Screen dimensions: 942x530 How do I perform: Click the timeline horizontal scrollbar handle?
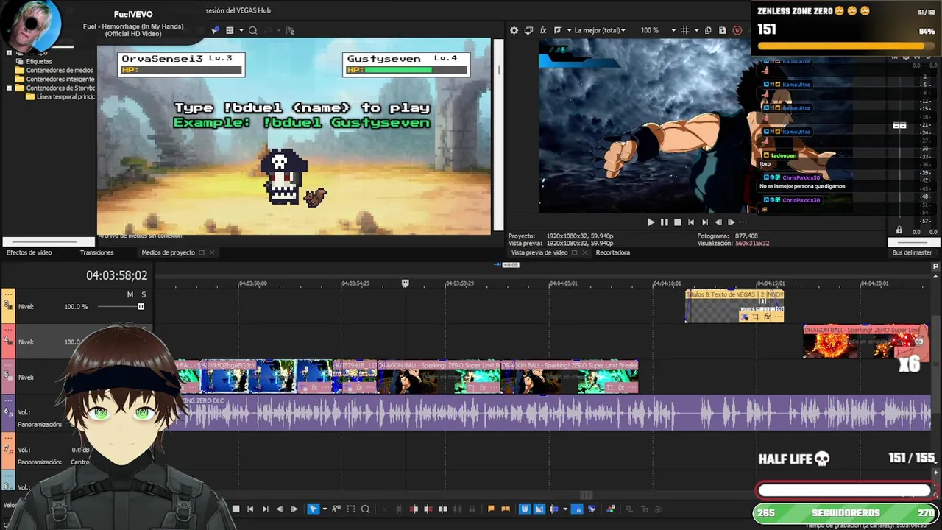pos(587,495)
